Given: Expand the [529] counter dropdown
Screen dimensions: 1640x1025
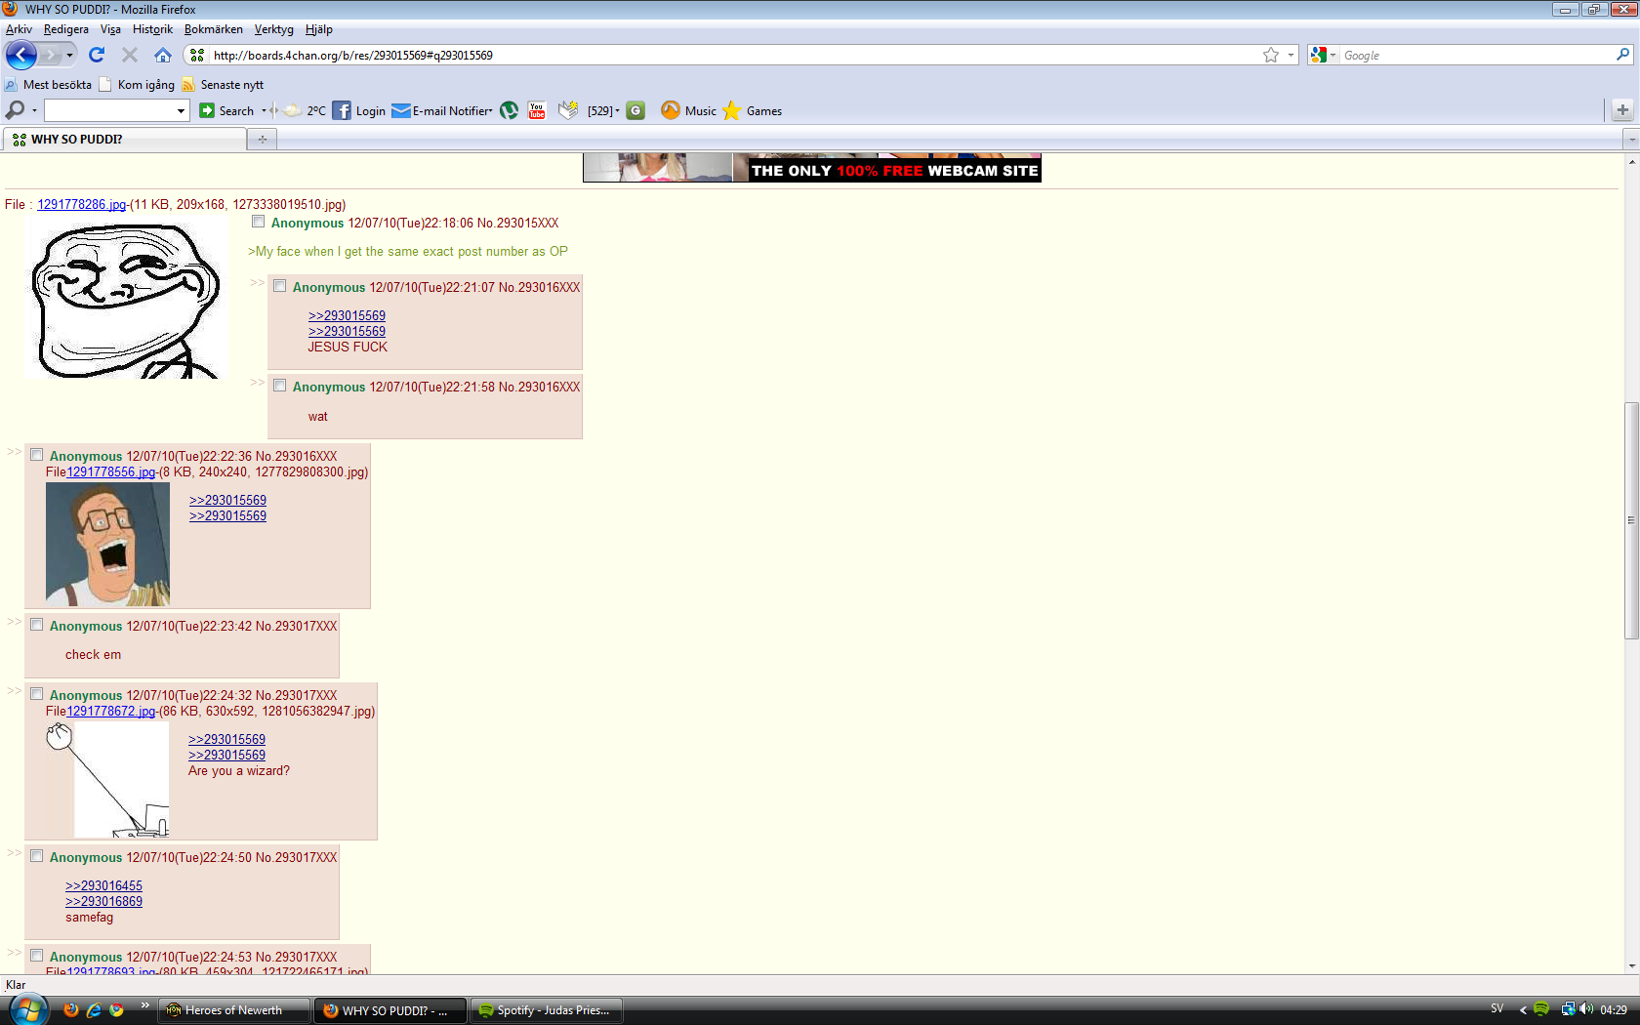Looking at the screenshot, I should [615, 110].
